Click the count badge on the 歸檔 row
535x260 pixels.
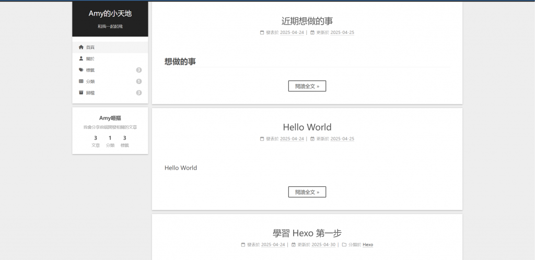pos(139,93)
